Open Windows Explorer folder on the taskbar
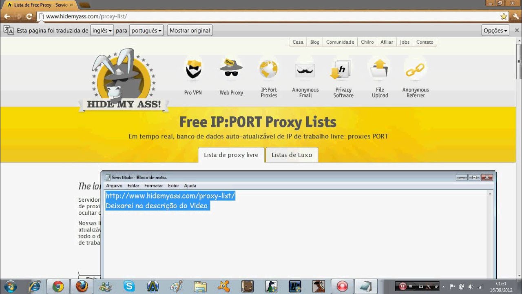The width and height of the screenshot is (522, 294). pos(200,286)
